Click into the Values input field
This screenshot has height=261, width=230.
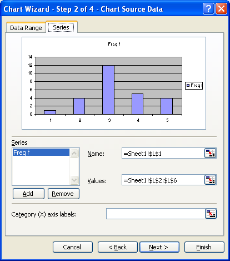click(163, 180)
